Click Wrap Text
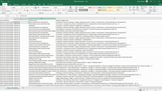This screenshot has width=162, height=91. tap(45, 8)
